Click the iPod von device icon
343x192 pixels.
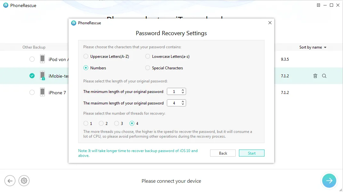[x=43, y=59]
